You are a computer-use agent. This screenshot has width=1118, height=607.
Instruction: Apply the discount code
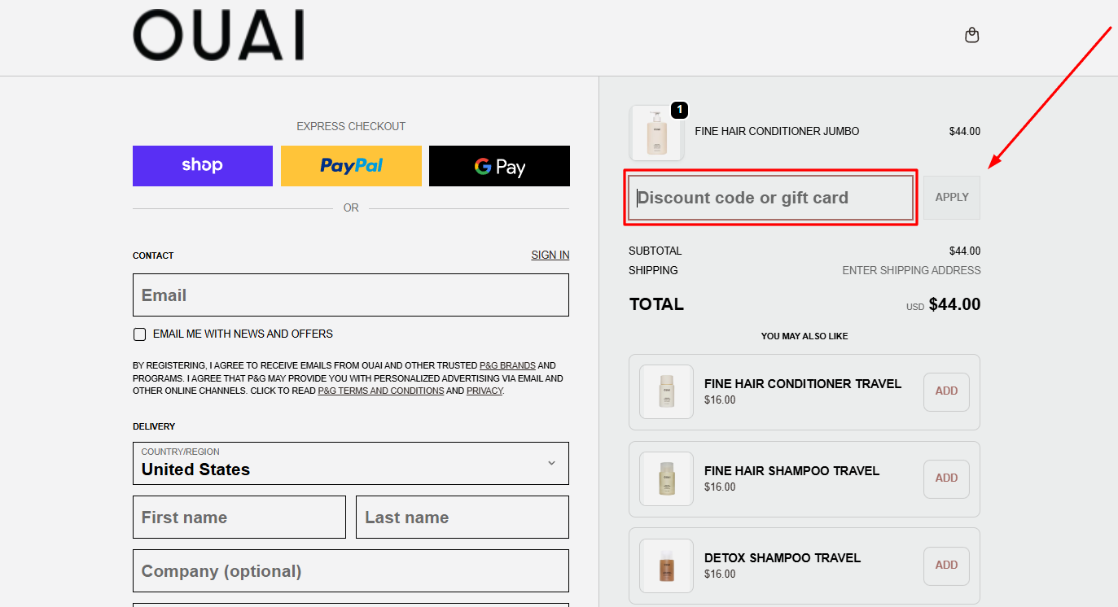pos(952,198)
